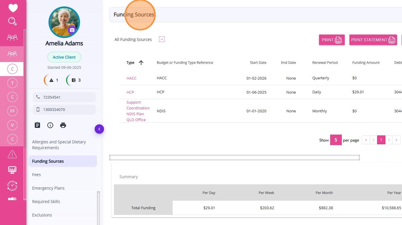Expand the All Funding Sources dropdown
Screen dimensions: 402x225
tap(162, 39)
